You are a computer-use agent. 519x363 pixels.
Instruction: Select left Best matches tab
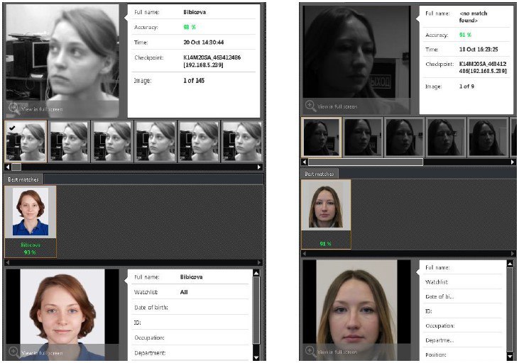pos(23,179)
